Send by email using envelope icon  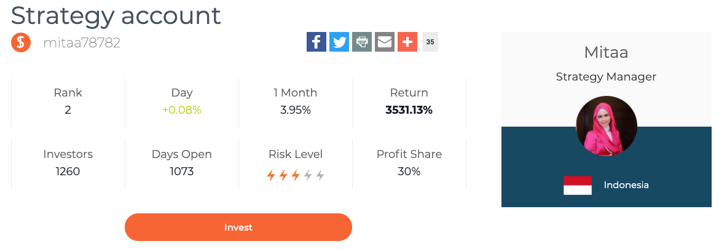[x=385, y=42]
